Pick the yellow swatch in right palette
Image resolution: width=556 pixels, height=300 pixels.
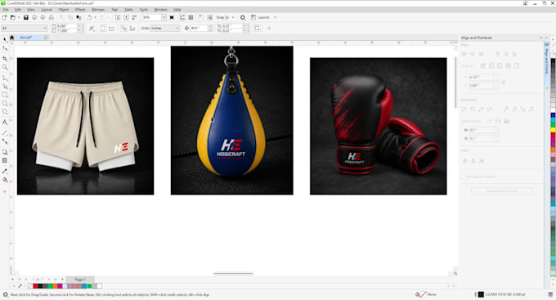tap(553, 130)
